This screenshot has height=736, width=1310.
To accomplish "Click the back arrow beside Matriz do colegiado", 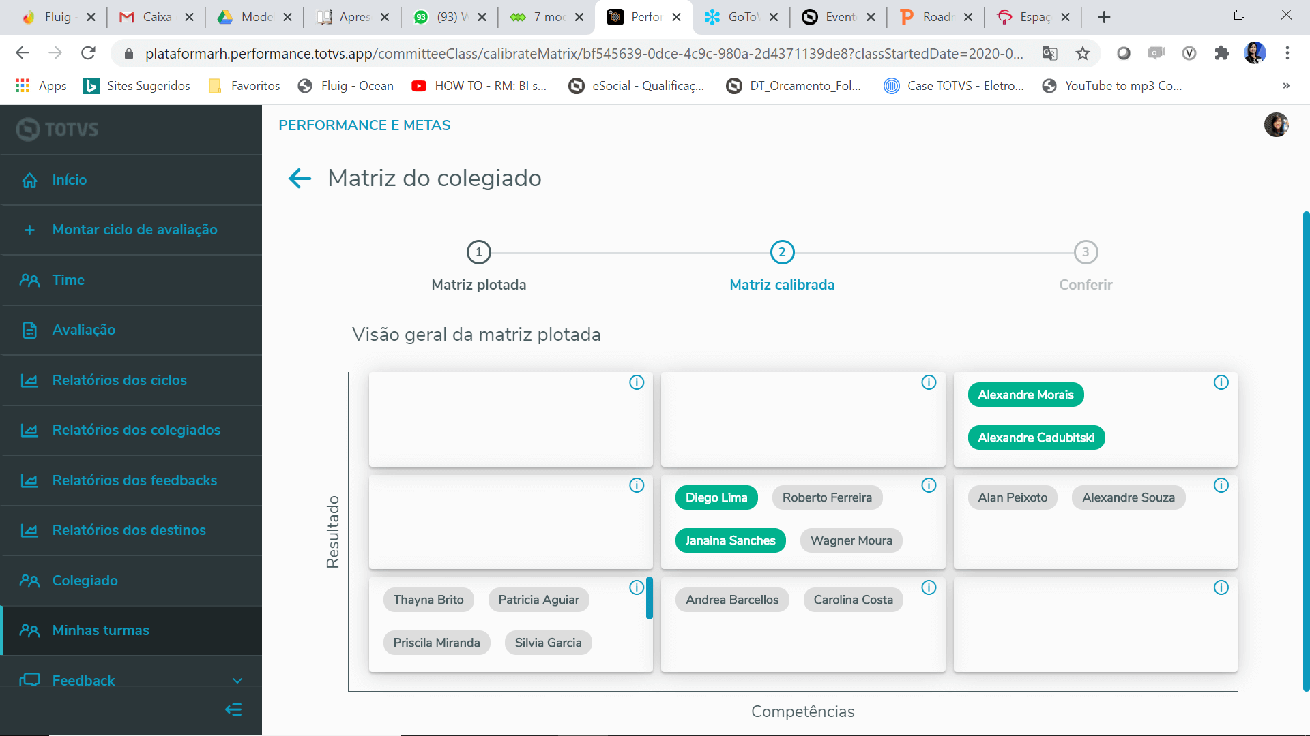I will click(x=300, y=179).
